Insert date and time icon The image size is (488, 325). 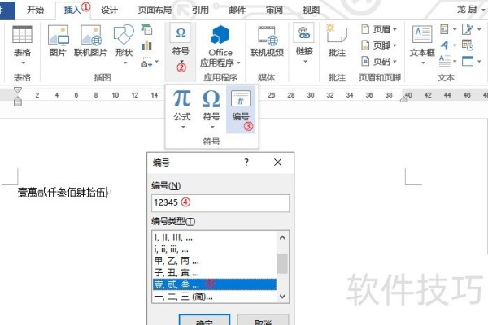pyautogui.click(x=467, y=45)
